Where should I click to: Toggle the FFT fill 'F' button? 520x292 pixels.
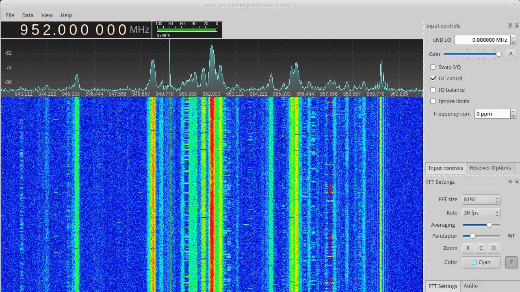(x=511, y=262)
